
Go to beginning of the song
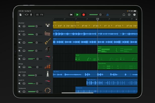[x=71, y=15]
